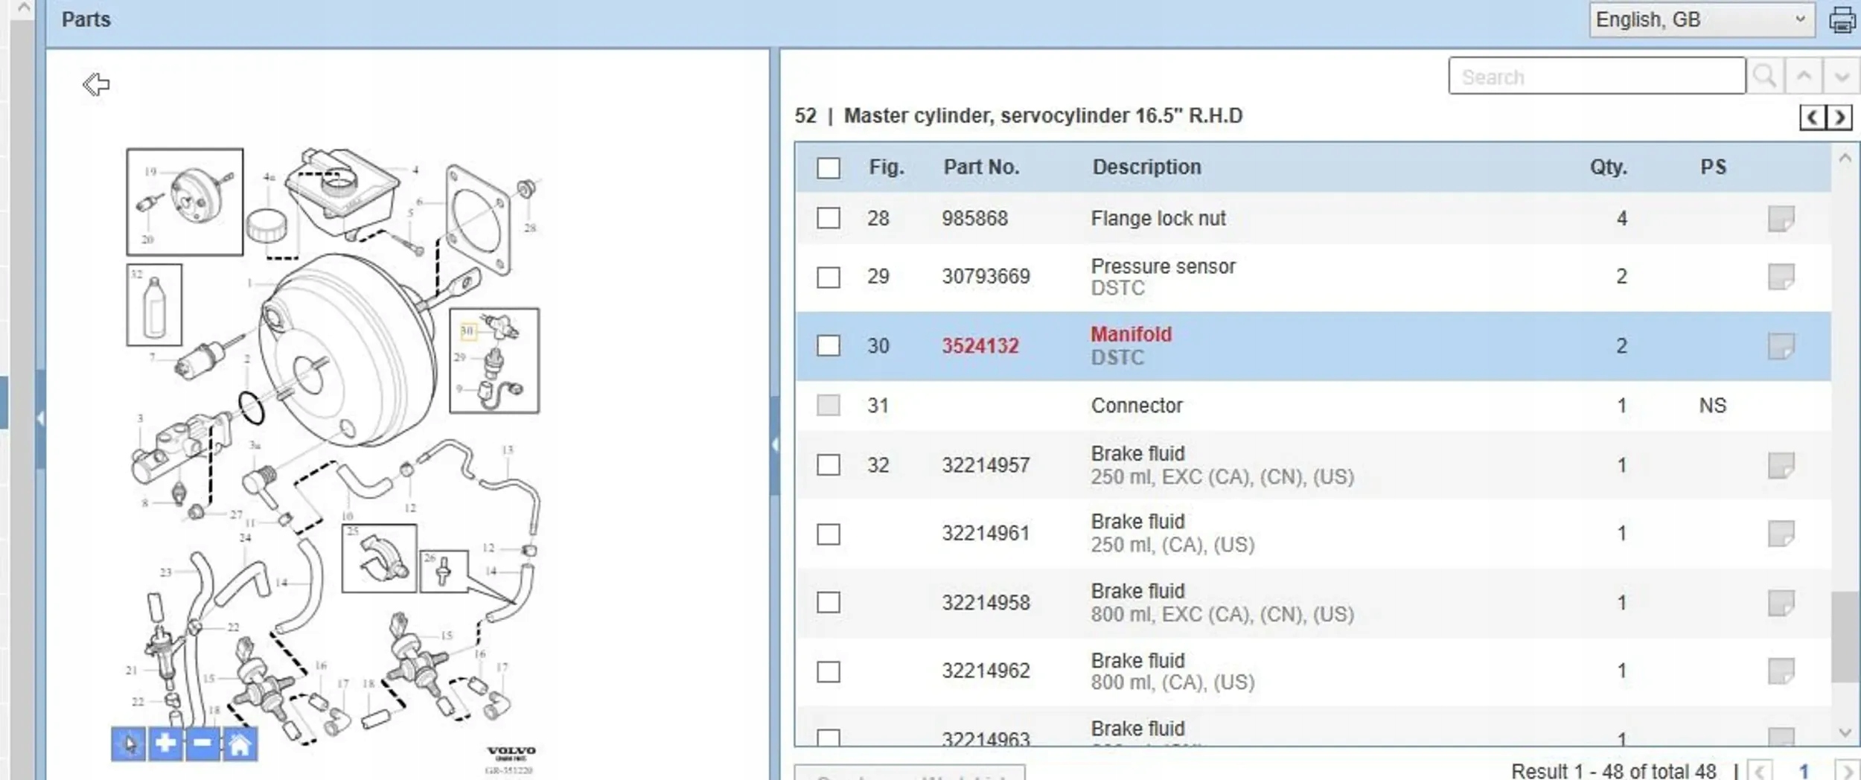Toggle the select-all checkbox in the table header

pyautogui.click(x=829, y=167)
